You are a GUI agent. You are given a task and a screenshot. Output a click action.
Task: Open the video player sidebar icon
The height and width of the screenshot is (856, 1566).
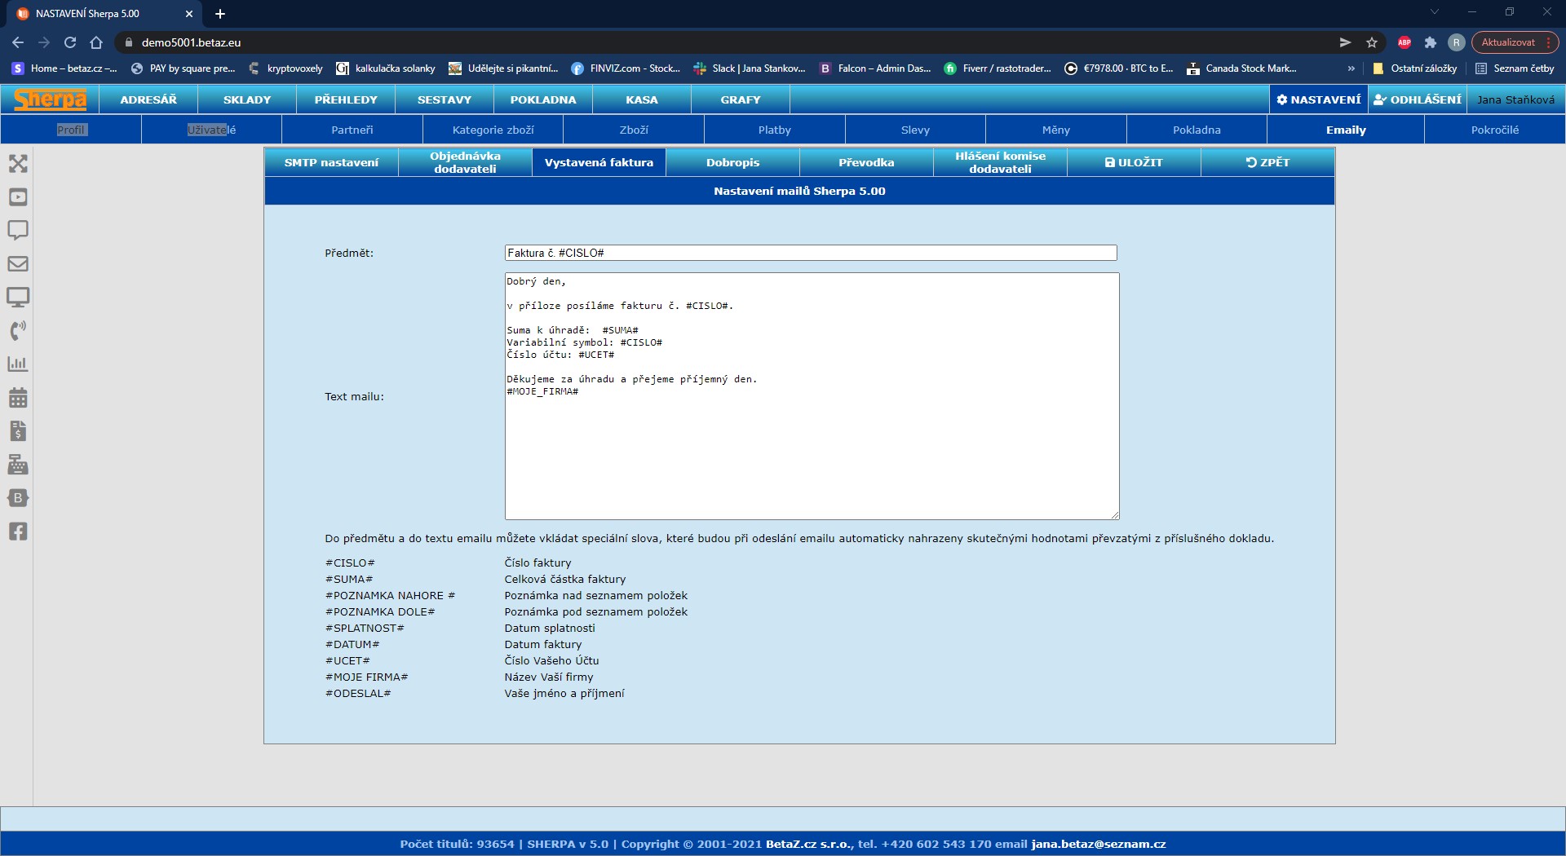18,197
